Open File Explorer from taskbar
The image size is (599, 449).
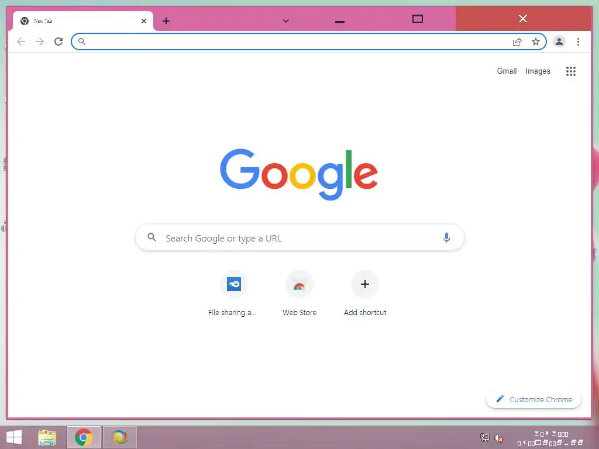47,437
